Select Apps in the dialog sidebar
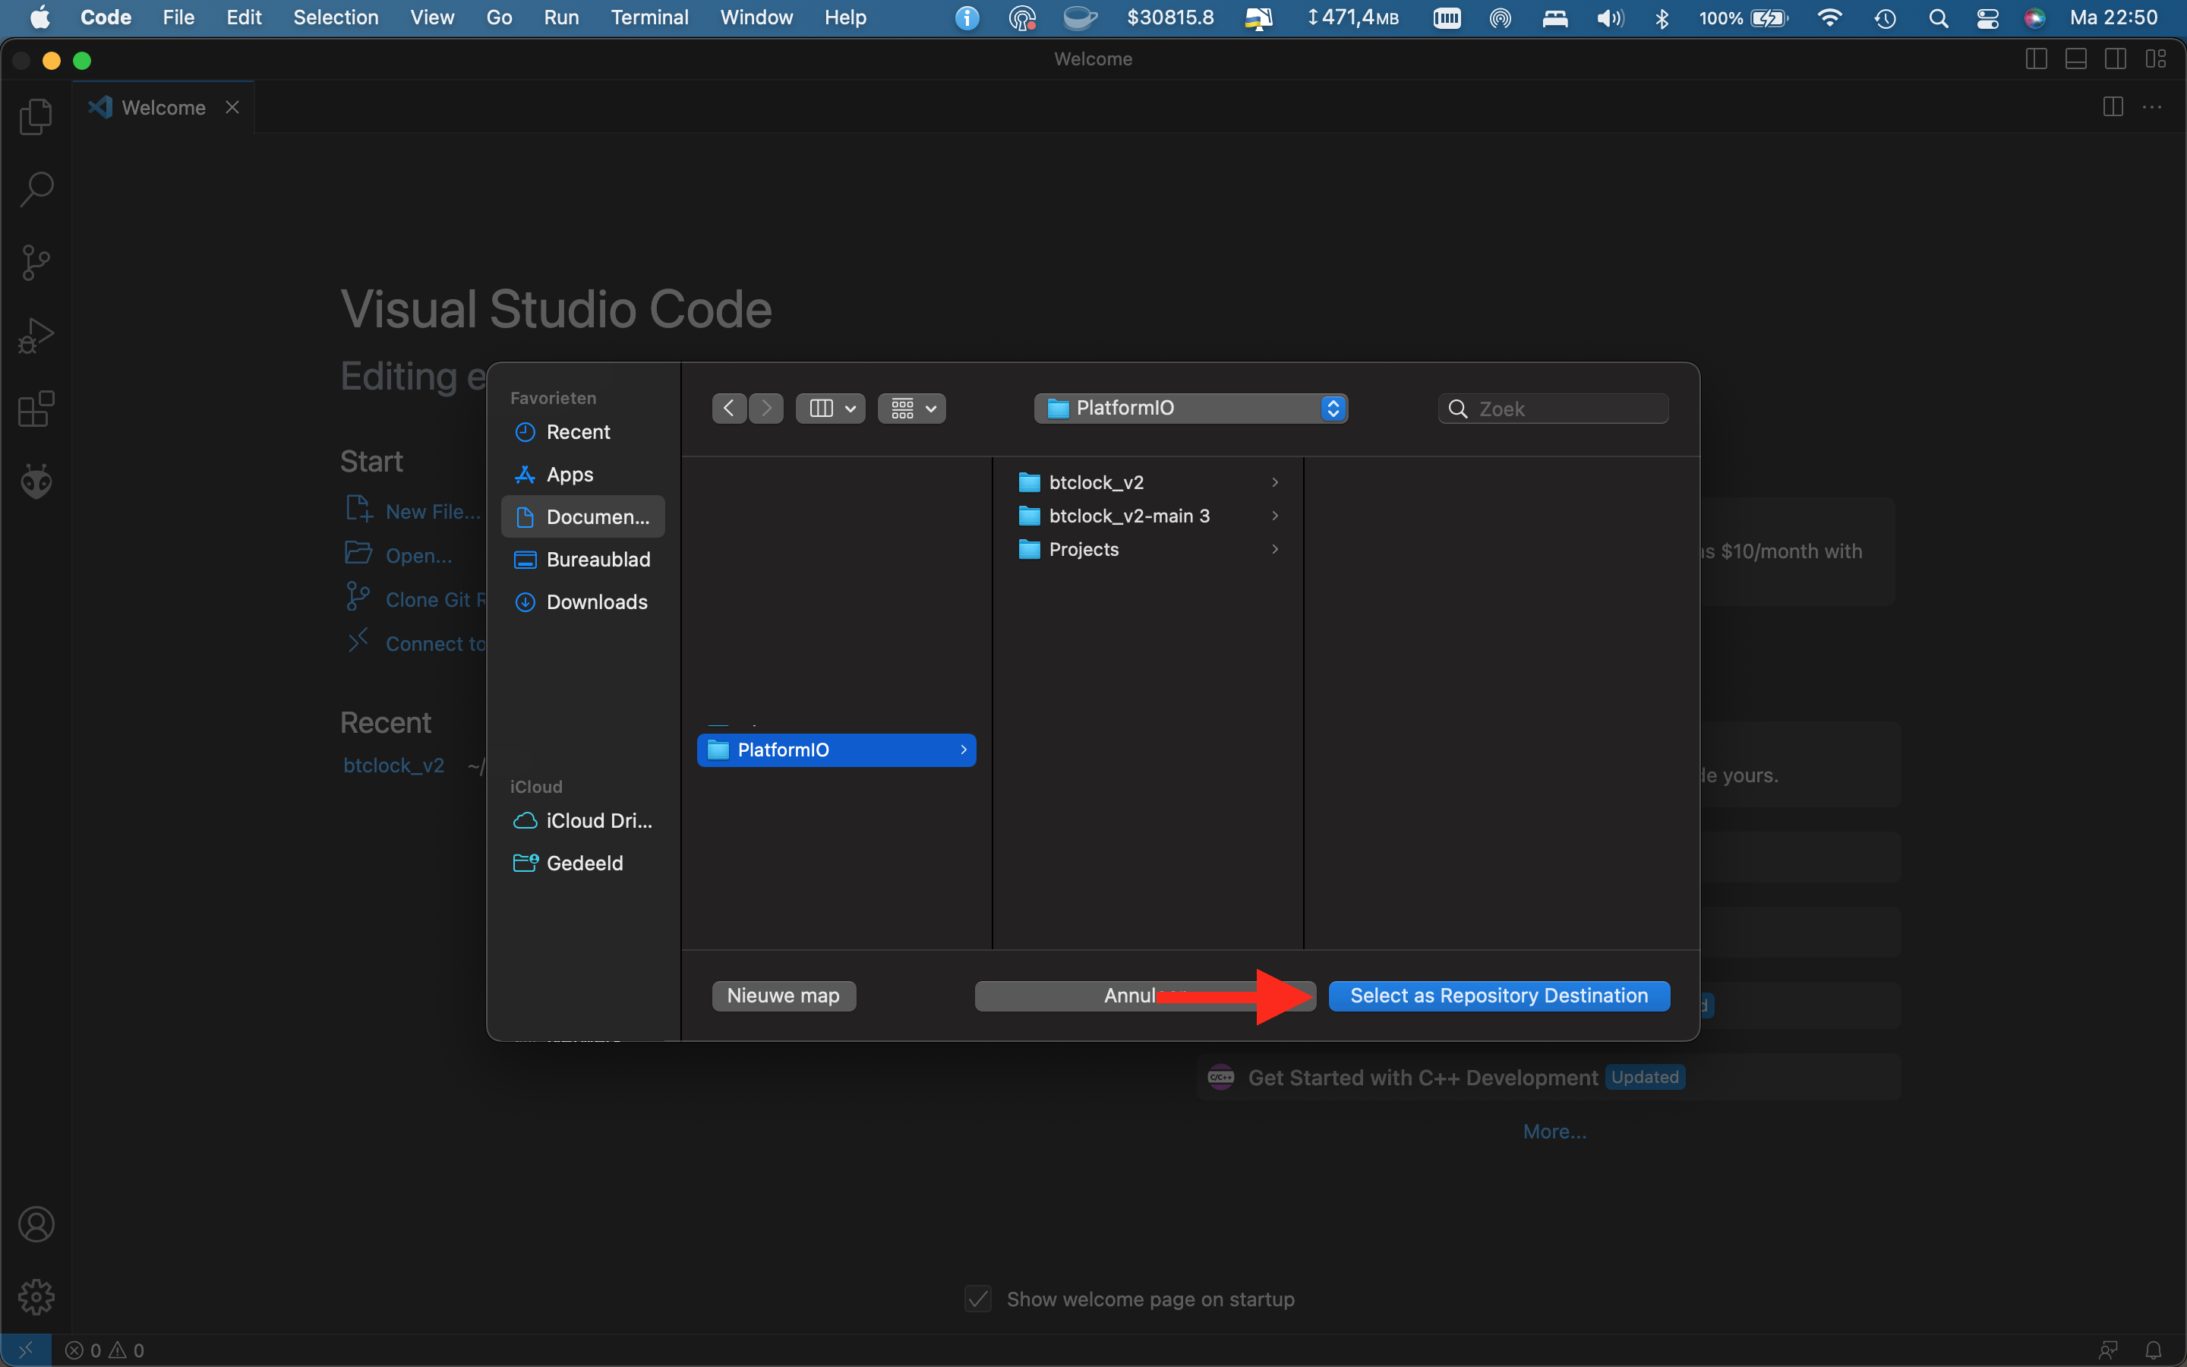 (x=583, y=475)
